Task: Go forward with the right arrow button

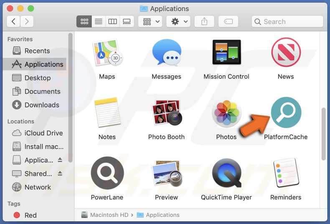Action: click(x=27, y=21)
